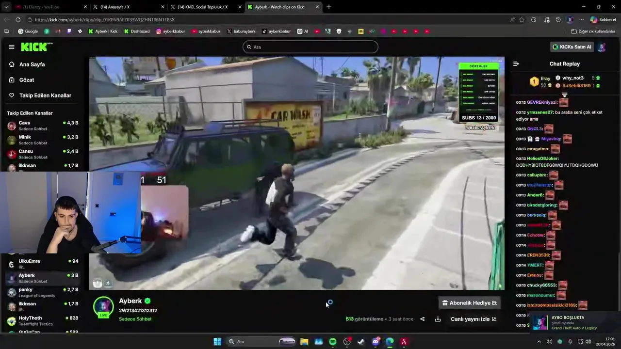Open Microsoft Edge from taskbar
Screen dimensions: 621x349
[x=390, y=342]
